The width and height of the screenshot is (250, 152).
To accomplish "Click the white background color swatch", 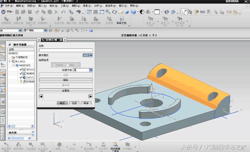I will click(157, 12).
